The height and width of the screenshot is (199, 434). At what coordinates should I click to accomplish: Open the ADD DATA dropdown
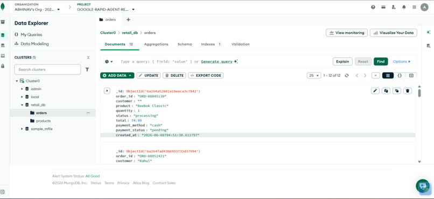click(117, 76)
